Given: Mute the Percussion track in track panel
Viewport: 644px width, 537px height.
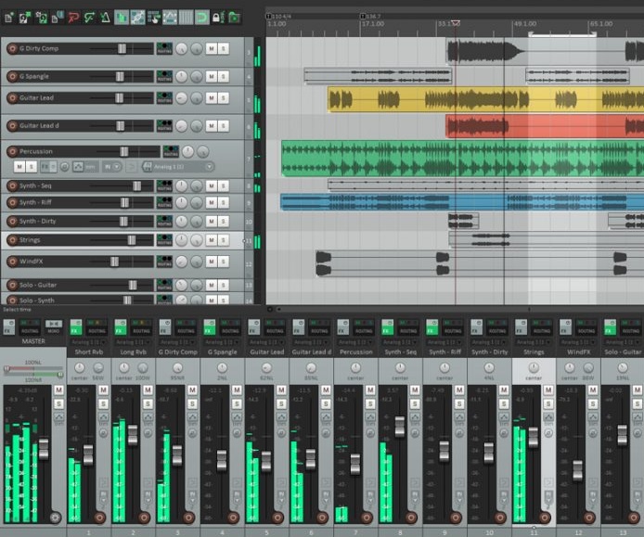Looking at the screenshot, I should tap(19, 167).
